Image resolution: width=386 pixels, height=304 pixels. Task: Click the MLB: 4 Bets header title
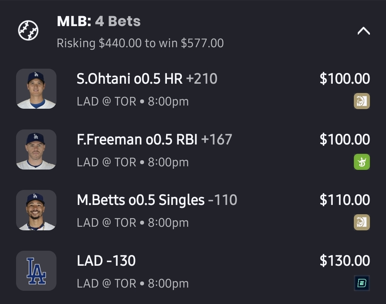click(99, 21)
